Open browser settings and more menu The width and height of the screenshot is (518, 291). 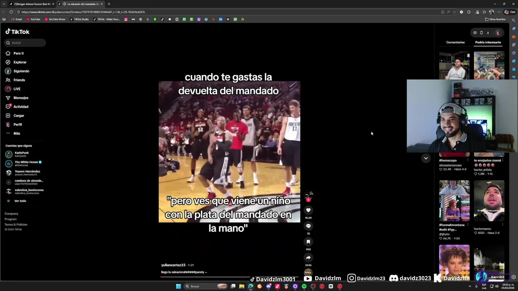click(498, 12)
